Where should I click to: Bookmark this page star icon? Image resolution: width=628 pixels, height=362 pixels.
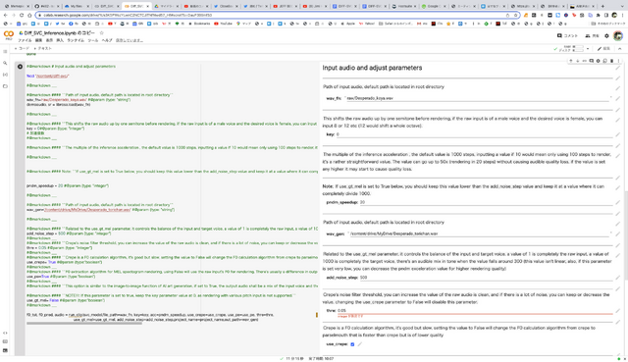coord(516,16)
